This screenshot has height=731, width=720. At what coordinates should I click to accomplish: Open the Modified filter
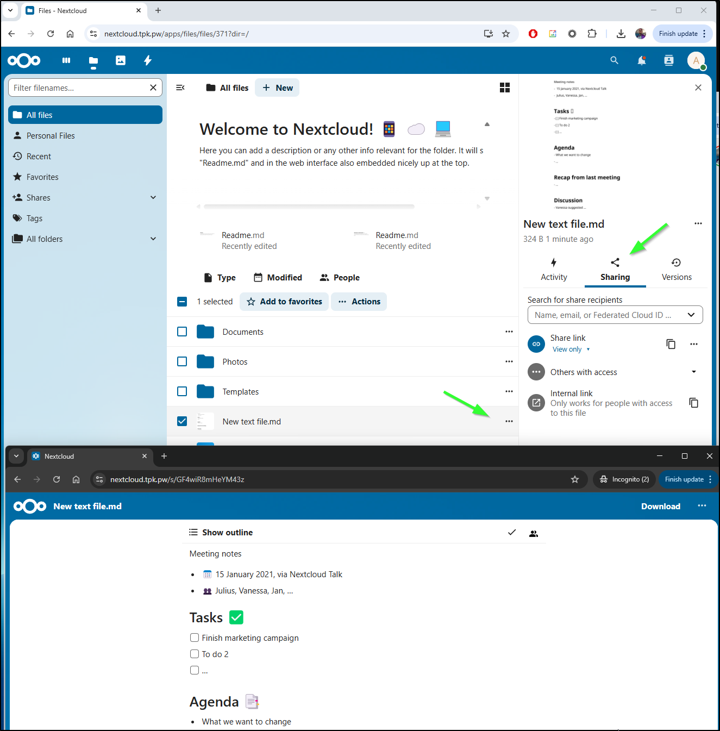point(278,278)
